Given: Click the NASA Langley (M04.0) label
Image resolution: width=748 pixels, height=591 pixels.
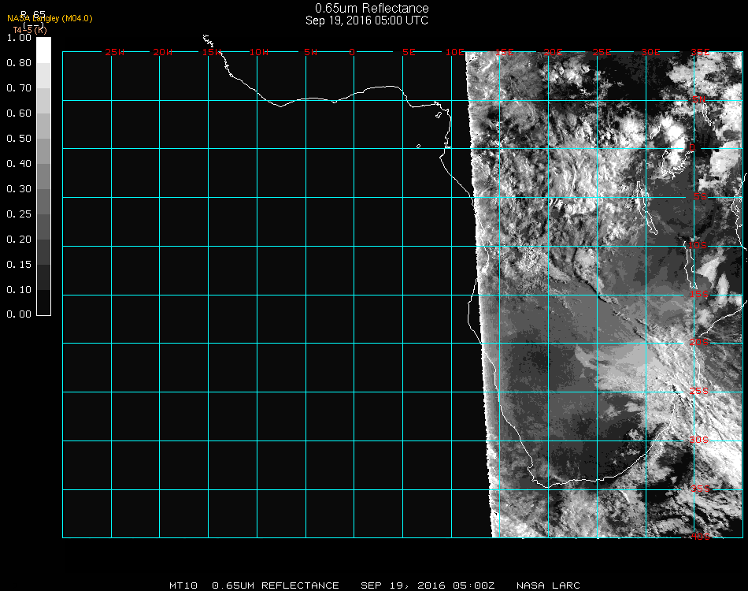Looking at the screenshot, I should click(50, 19).
